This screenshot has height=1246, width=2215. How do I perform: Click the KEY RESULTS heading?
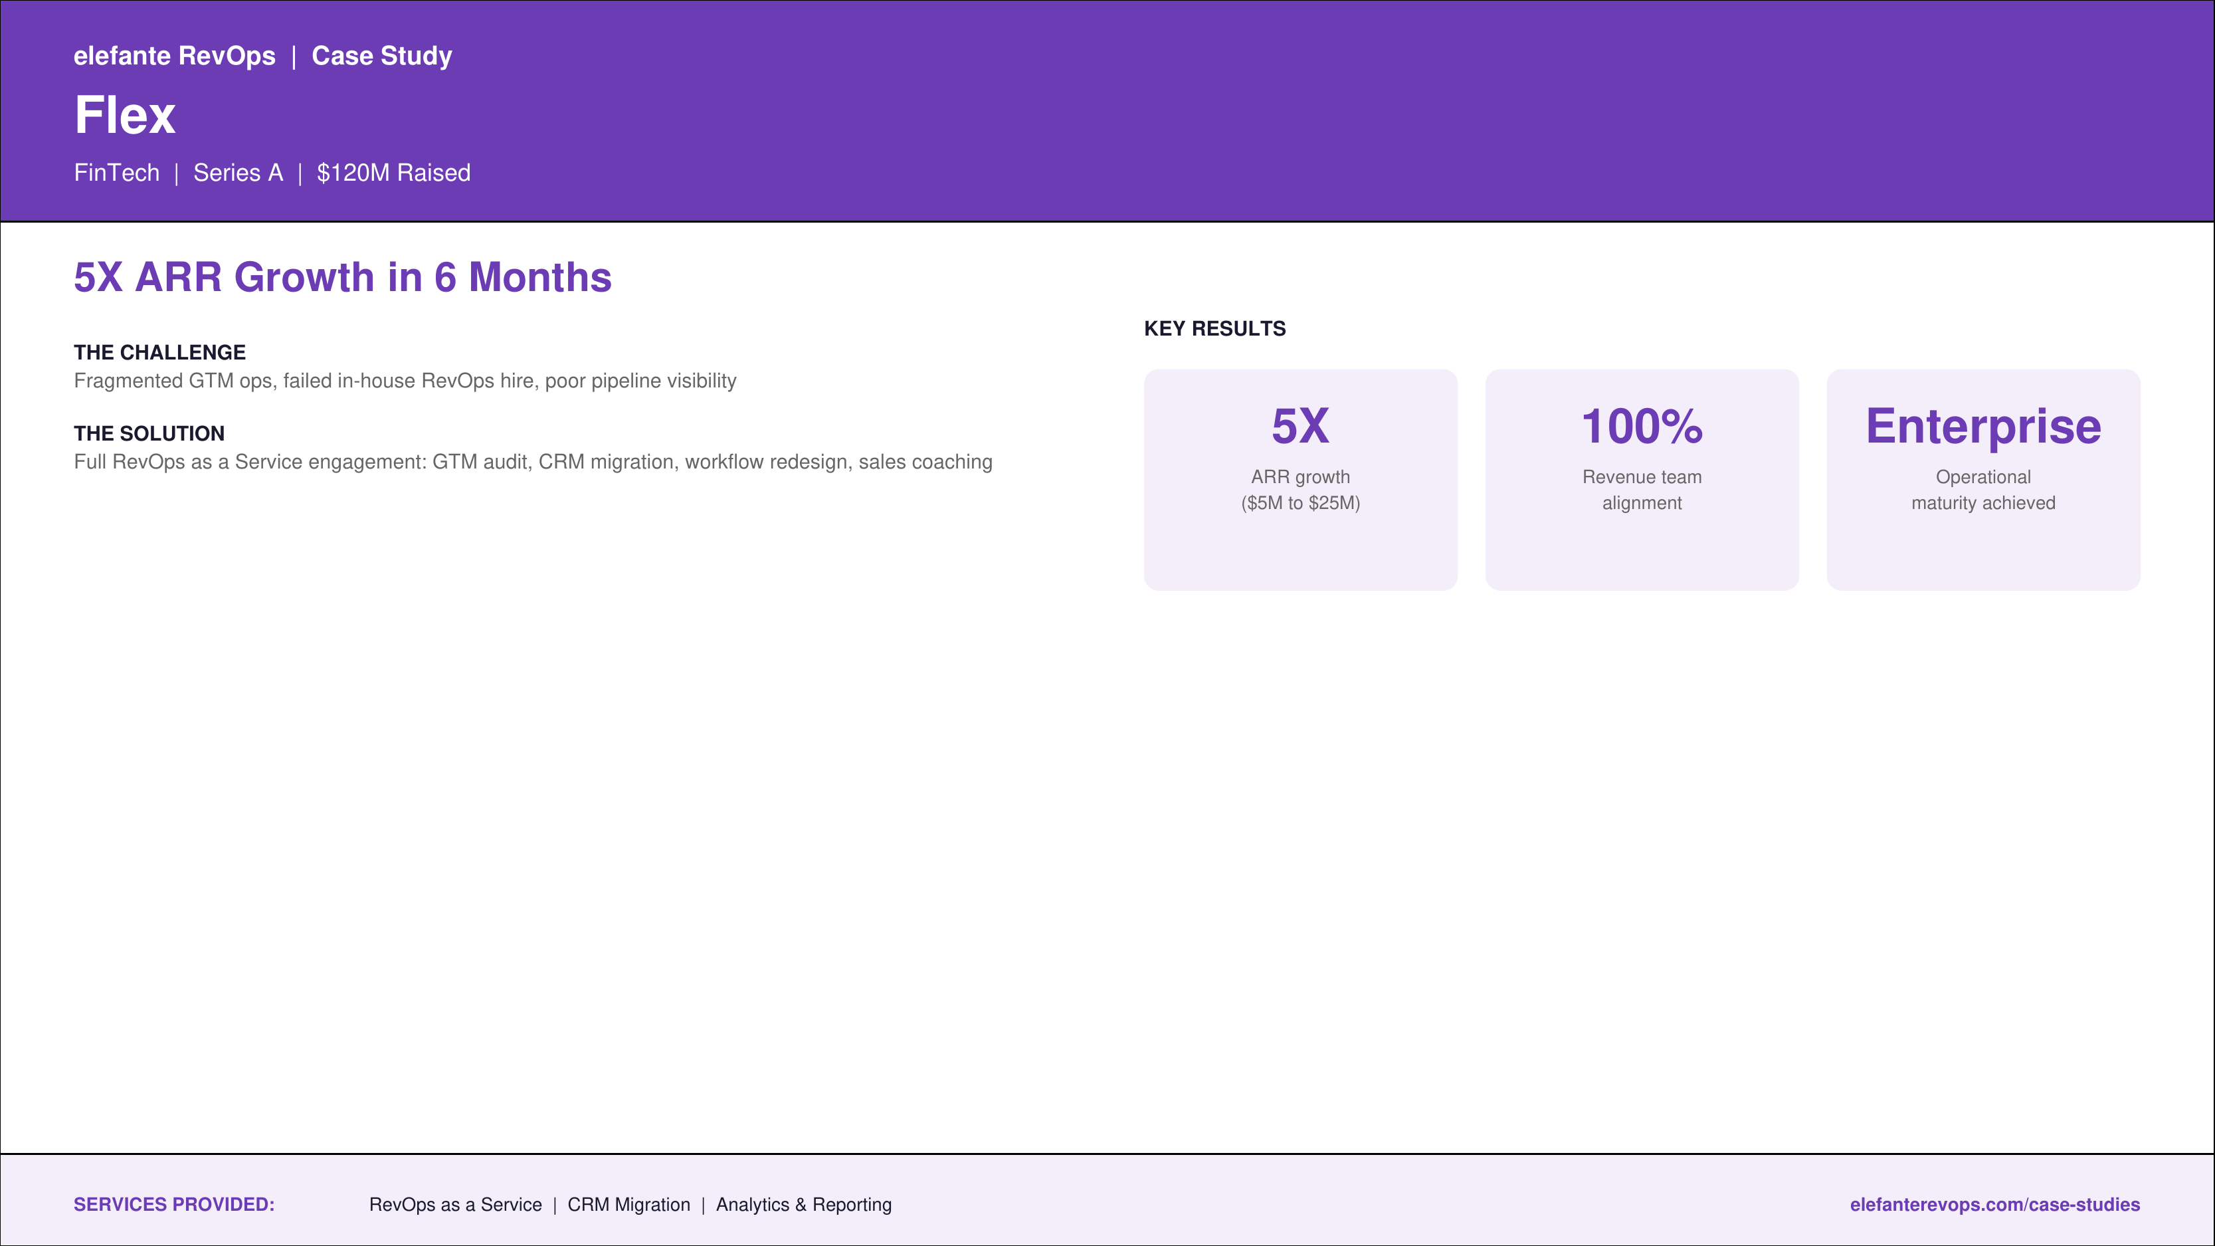[1214, 328]
